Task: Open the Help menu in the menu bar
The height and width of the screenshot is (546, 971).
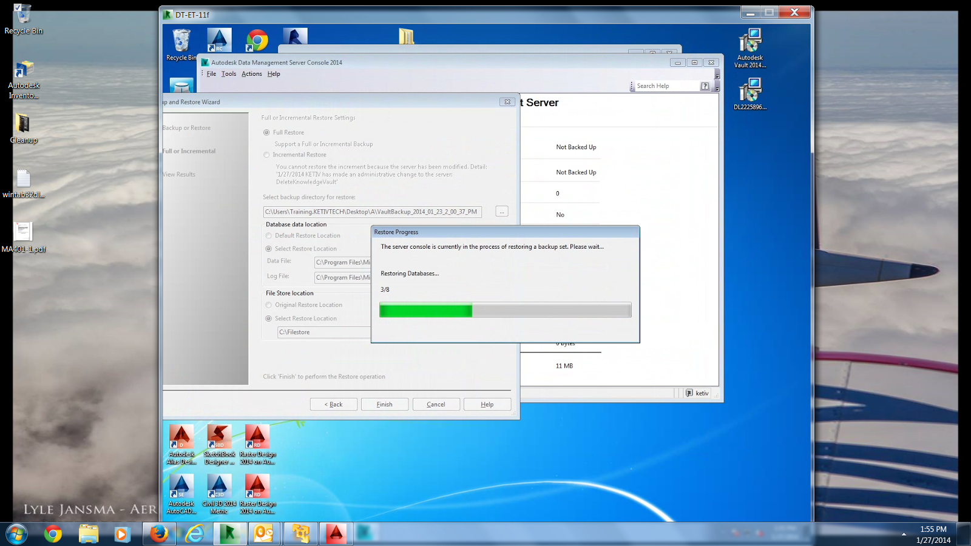Action: click(x=274, y=74)
